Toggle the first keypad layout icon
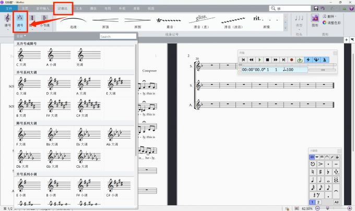Image resolution: width=355 pixels, height=211 pixels. click(x=312, y=157)
